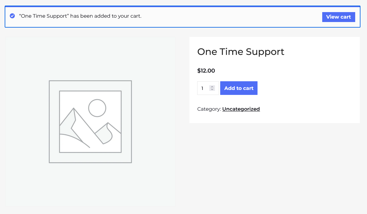
Task: Click the sun circle in placeholder image
Action: click(97, 108)
